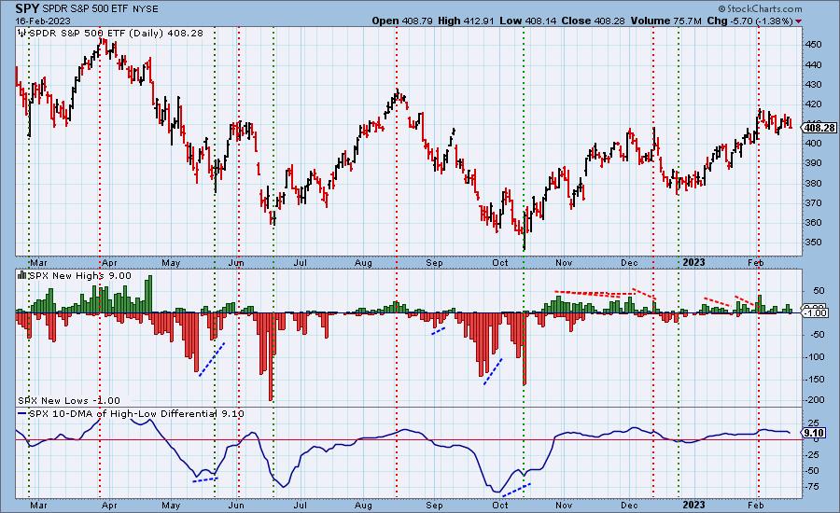Click the Dec label under the price panel
The height and width of the screenshot is (513, 840).
[x=629, y=263]
